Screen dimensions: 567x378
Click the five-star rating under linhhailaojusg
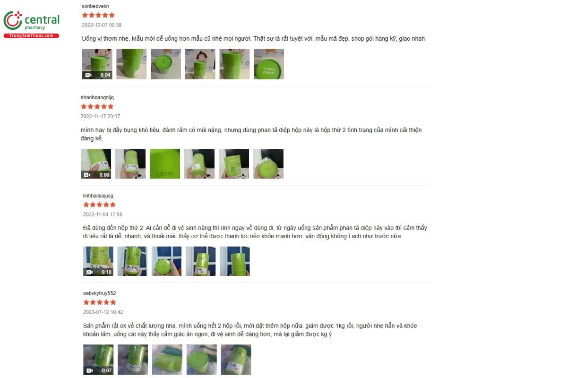[x=99, y=205]
